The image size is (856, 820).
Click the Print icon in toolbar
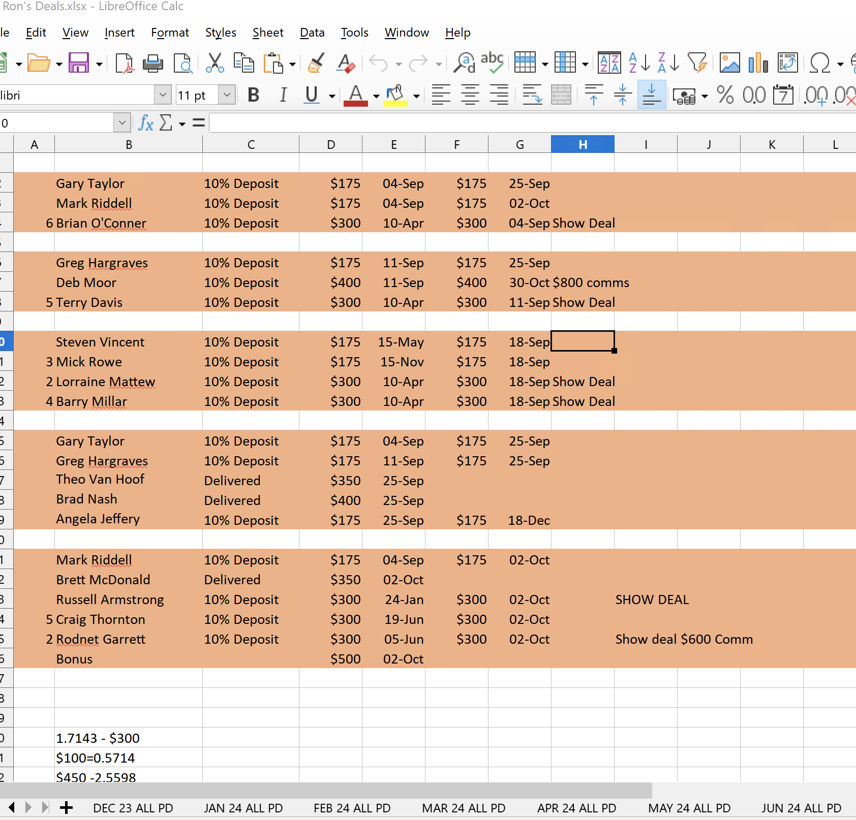tap(152, 64)
